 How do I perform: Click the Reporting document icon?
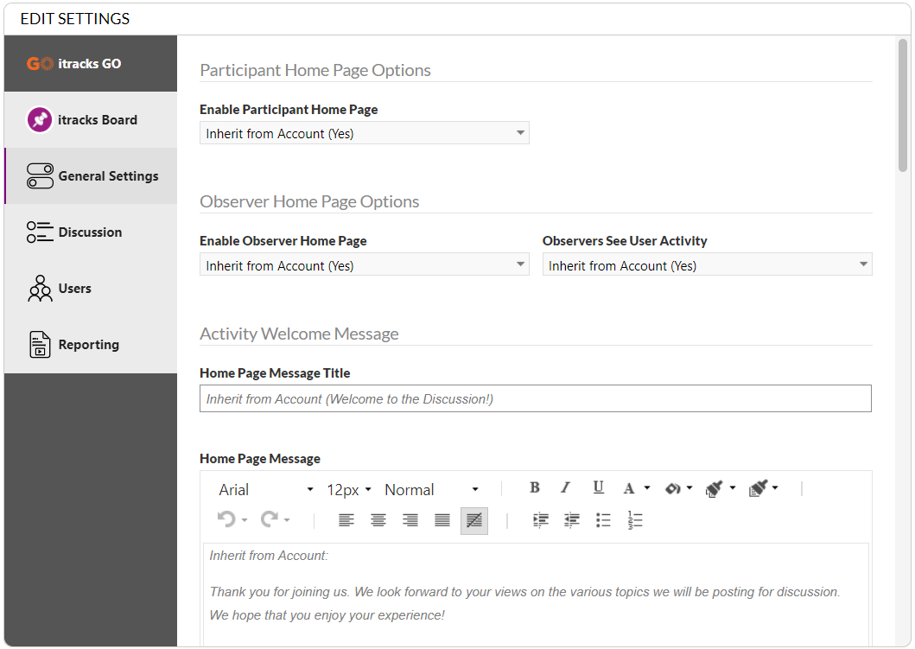pyautogui.click(x=40, y=344)
